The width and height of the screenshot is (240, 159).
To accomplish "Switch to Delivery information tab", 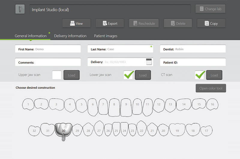I will click(70, 36).
